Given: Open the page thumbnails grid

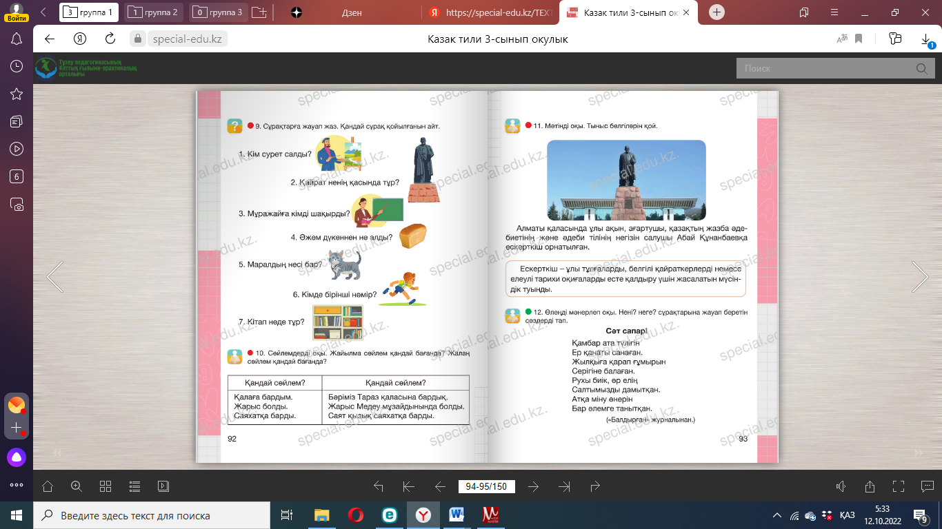Looking at the screenshot, I should pos(106,486).
